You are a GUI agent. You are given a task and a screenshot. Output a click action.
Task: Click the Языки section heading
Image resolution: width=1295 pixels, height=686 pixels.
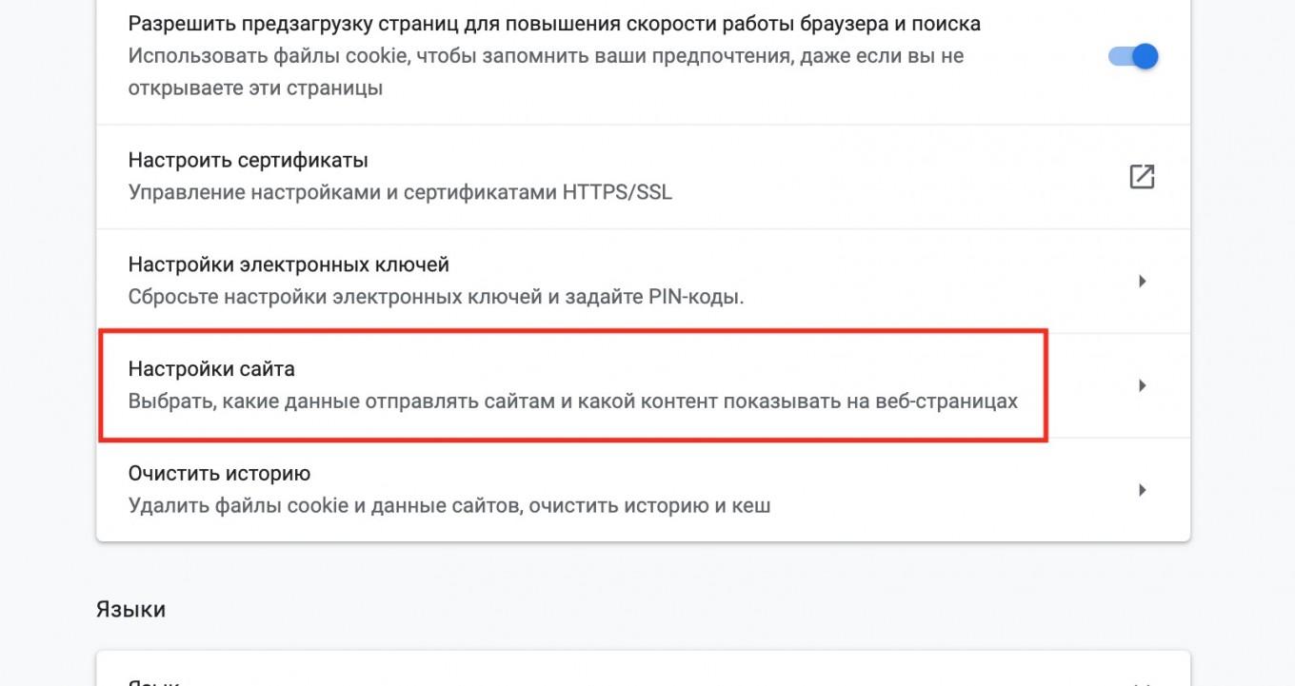point(130,609)
